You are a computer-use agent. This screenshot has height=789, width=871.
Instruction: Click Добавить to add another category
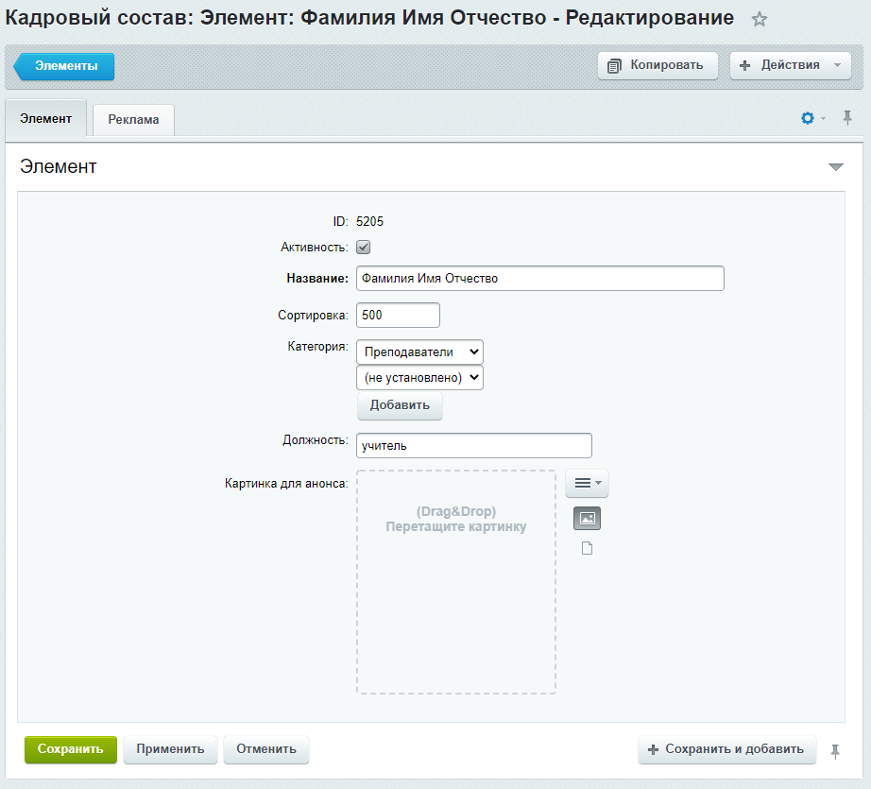click(400, 405)
